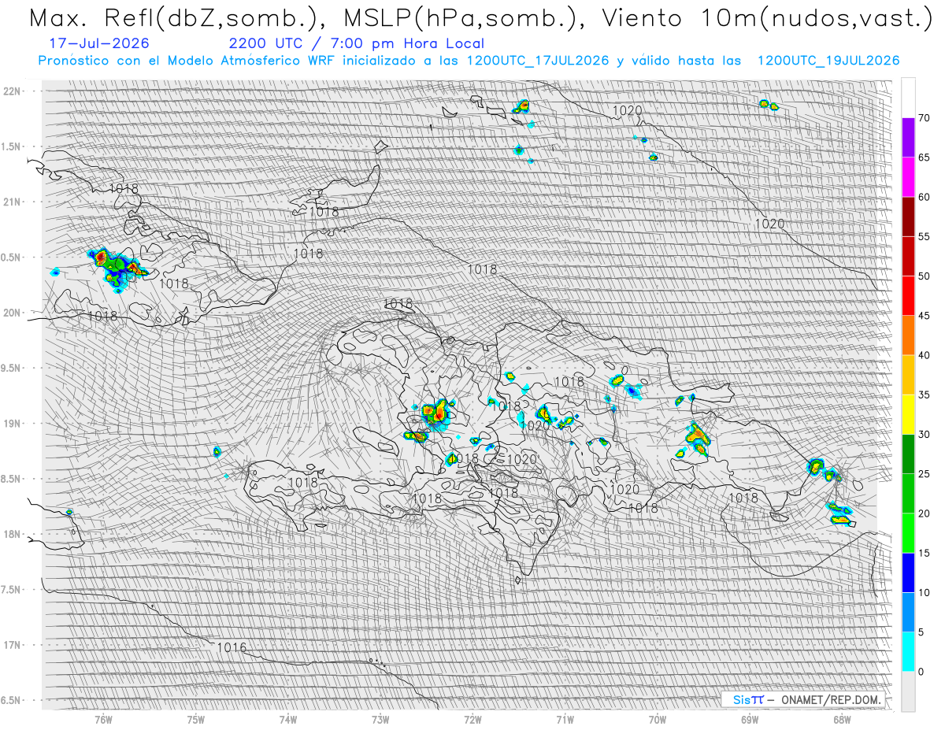
Task: Click the dark green 25-30 dBZ colorbar segment
Action: [x=908, y=454]
